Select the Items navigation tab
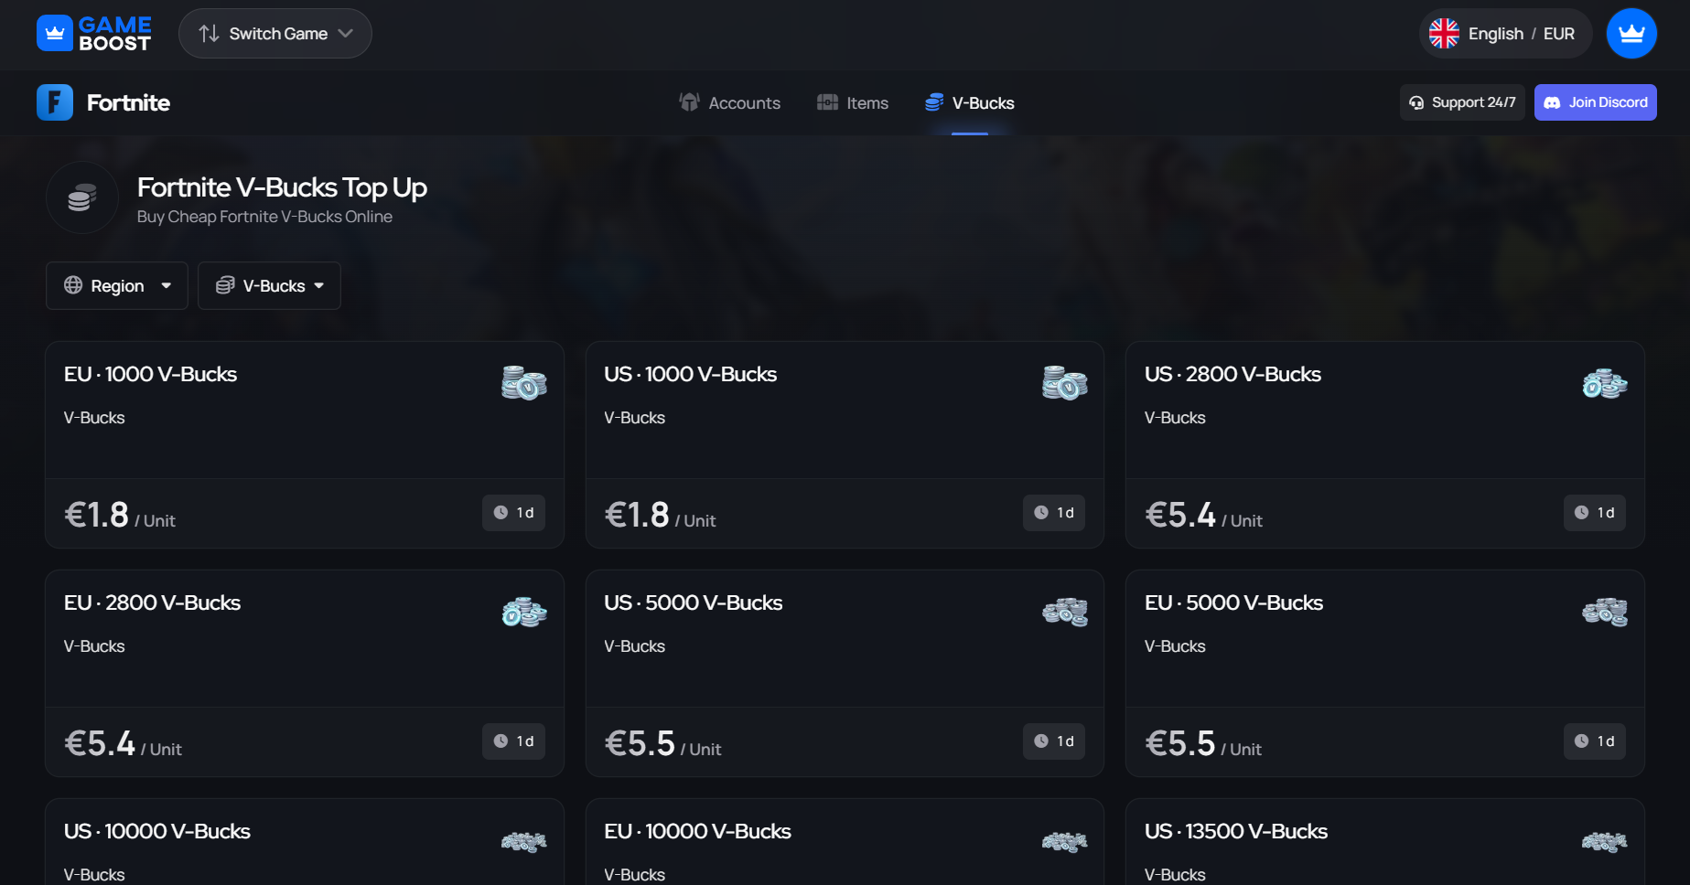 click(x=851, y=102)
